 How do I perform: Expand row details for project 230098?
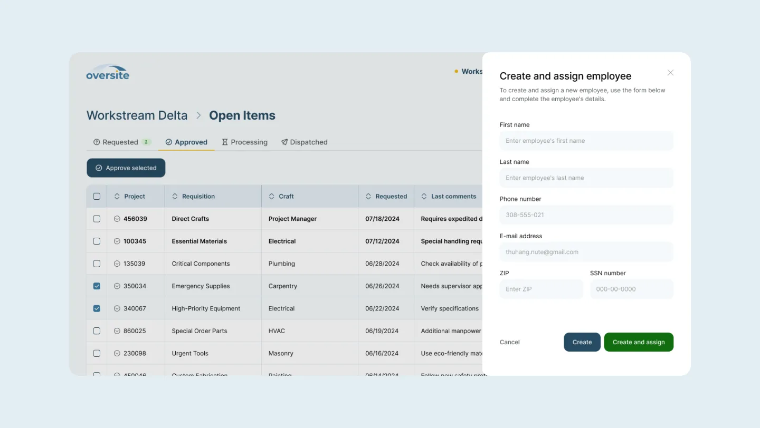point(117,353)
